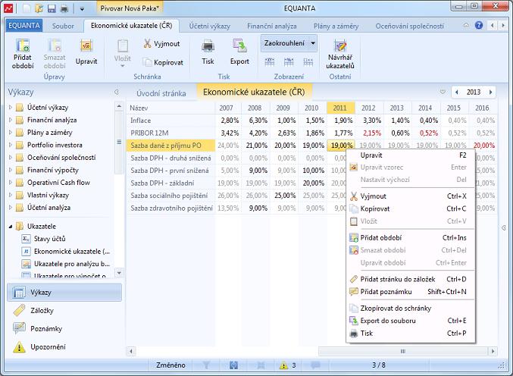Choose Přidat období in context menu
This screenshot has height=376, width=513.
pos(411,237)
